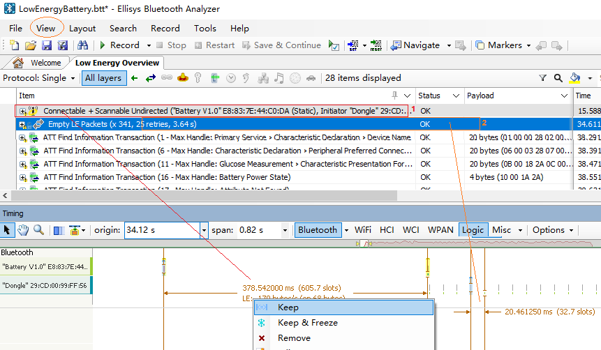Click the chain link icon in overview toolbar

coord(167,77)
